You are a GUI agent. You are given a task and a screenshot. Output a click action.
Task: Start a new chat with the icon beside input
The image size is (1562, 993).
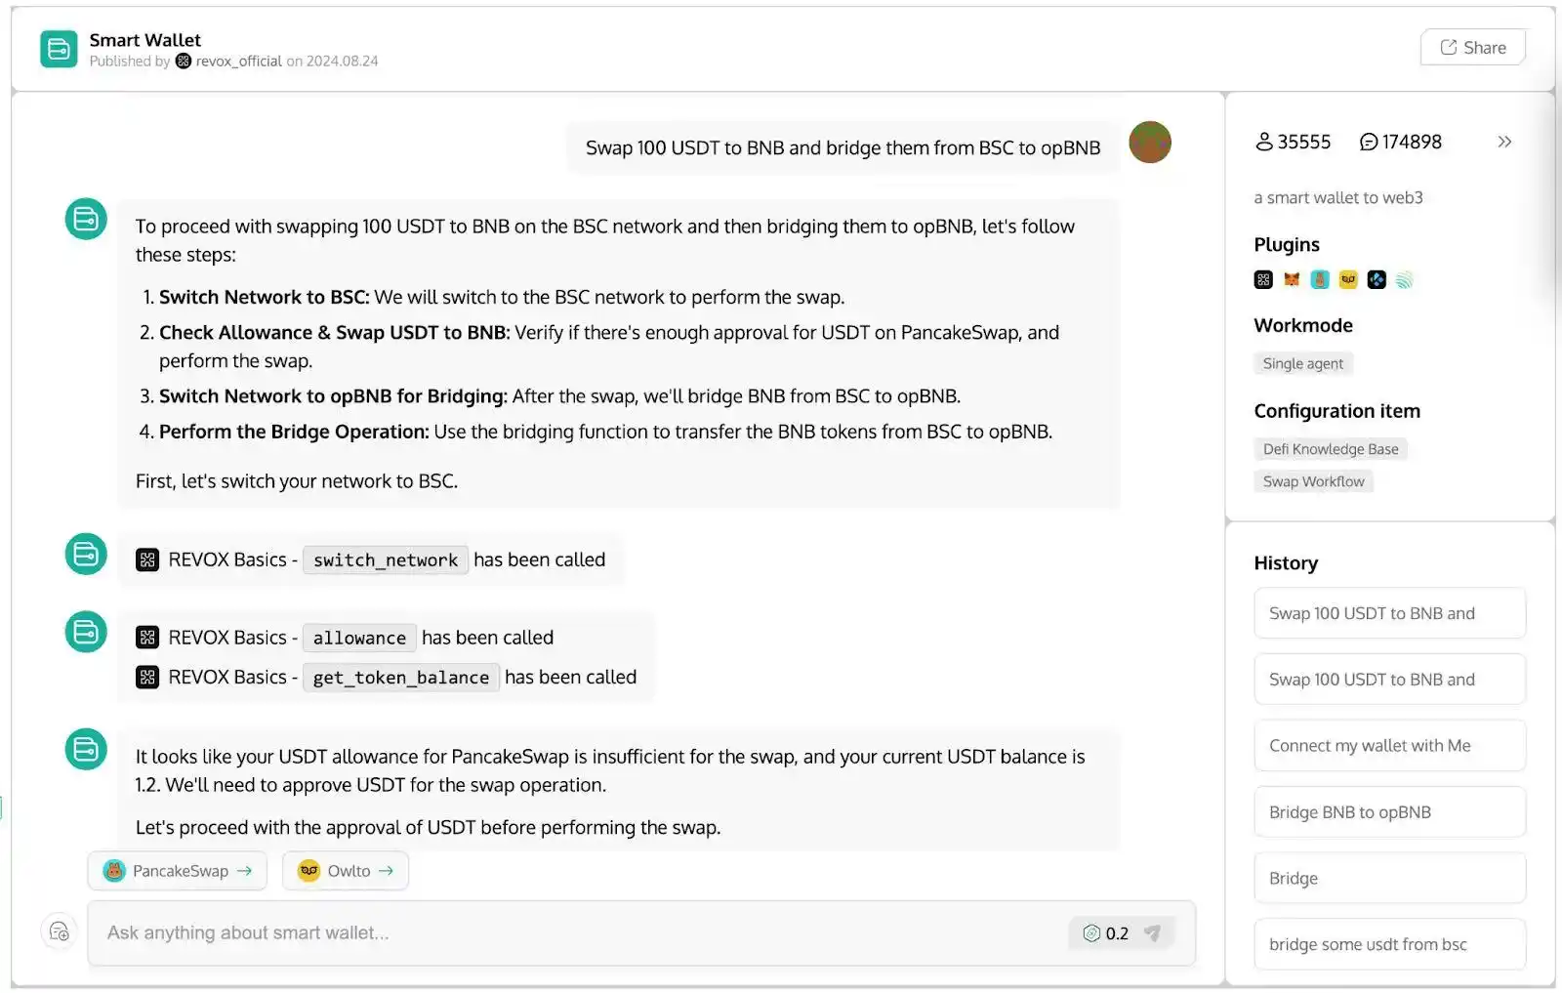click(x=60, y=932)
